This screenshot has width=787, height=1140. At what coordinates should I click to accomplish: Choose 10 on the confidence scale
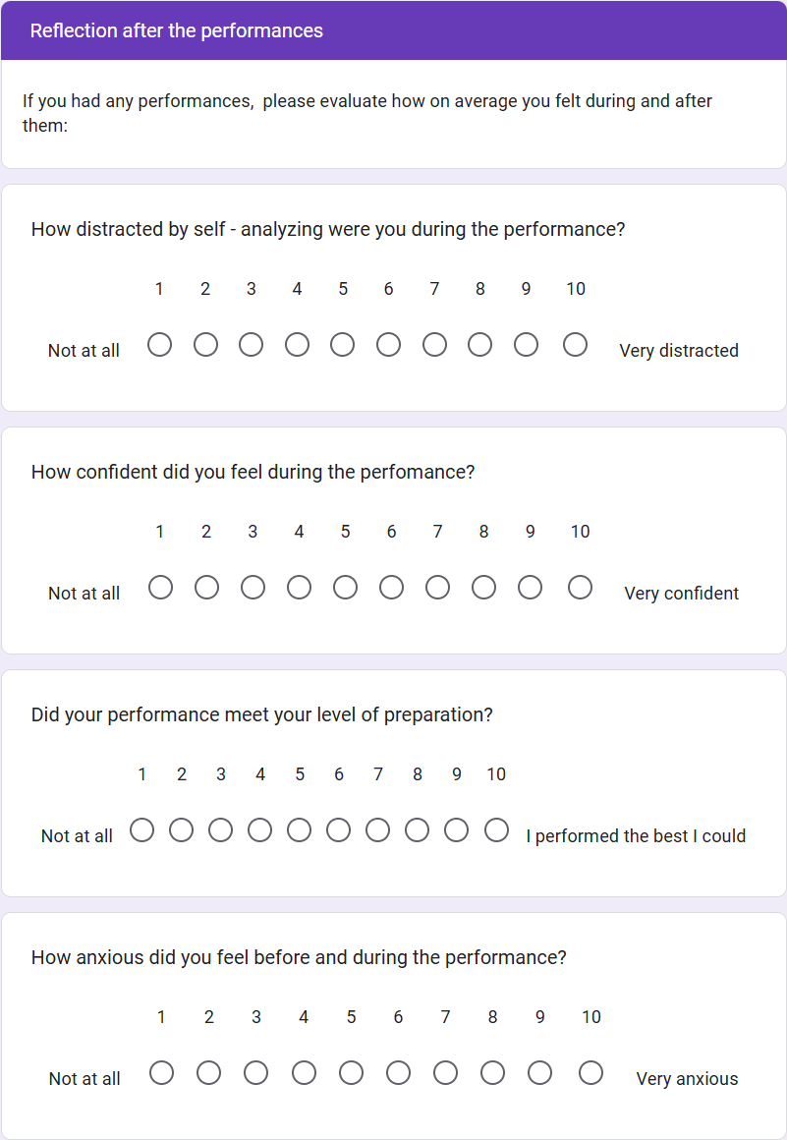pyautogui.click(x=581, y=588)
